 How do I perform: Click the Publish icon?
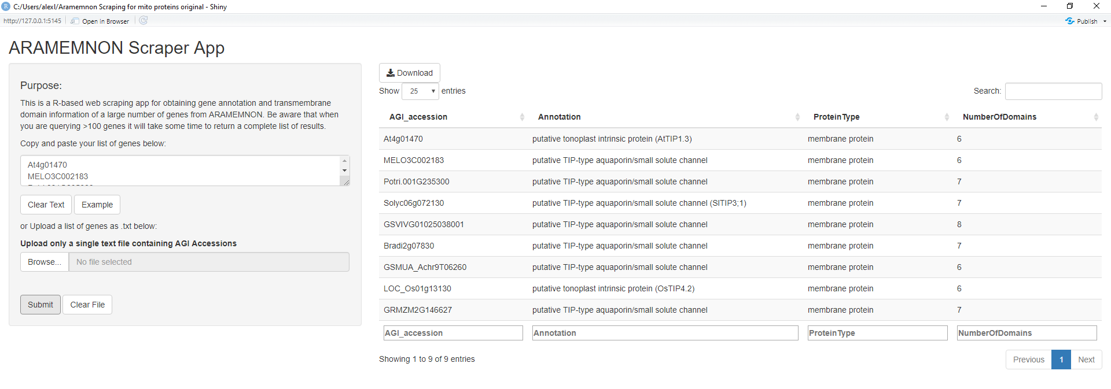coord(1070,21)
